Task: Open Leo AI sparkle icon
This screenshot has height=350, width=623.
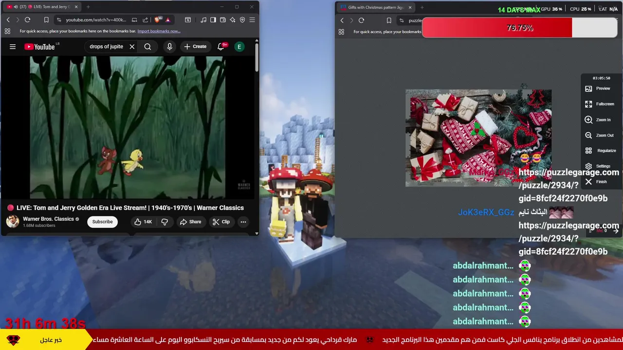Action: pos(233,20)
